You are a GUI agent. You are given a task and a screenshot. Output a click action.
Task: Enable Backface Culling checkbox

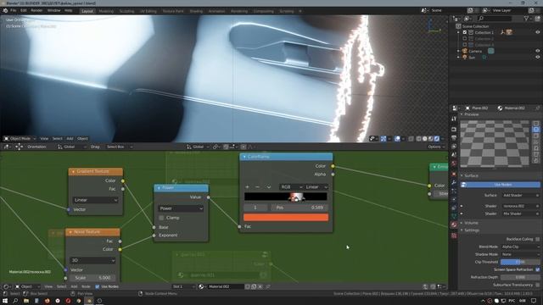click(537, 239)
